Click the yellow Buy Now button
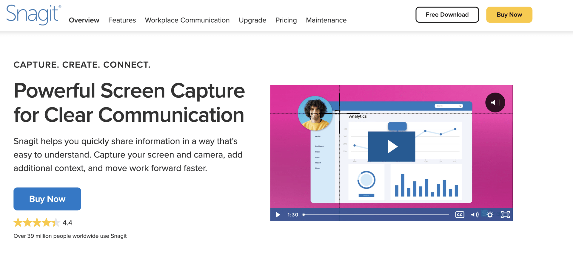 coord(509,15)
